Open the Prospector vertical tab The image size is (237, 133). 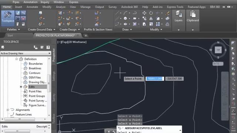(x=53, y=55)
